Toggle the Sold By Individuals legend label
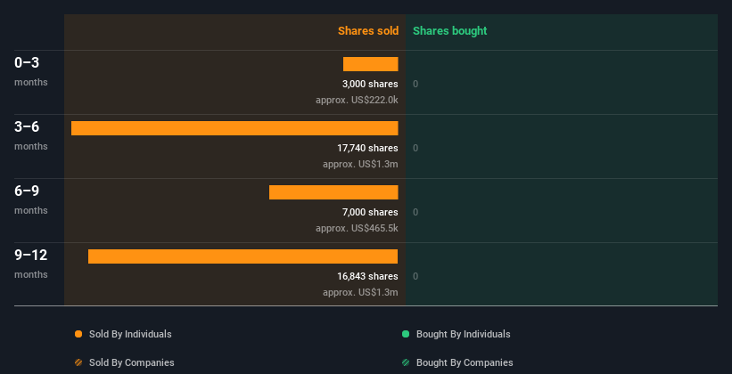Image resolution: width=732 pixels, height=374 pixels. click(130, 334)
